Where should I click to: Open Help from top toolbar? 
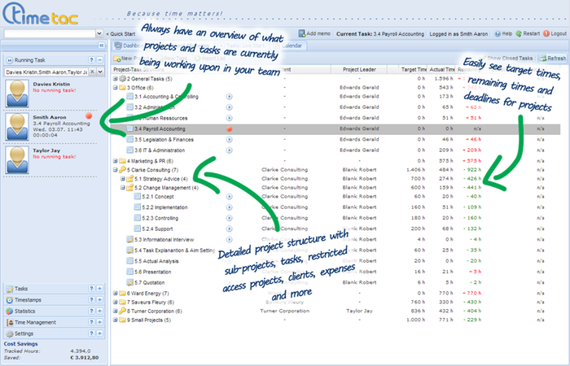tap(503, 33)
